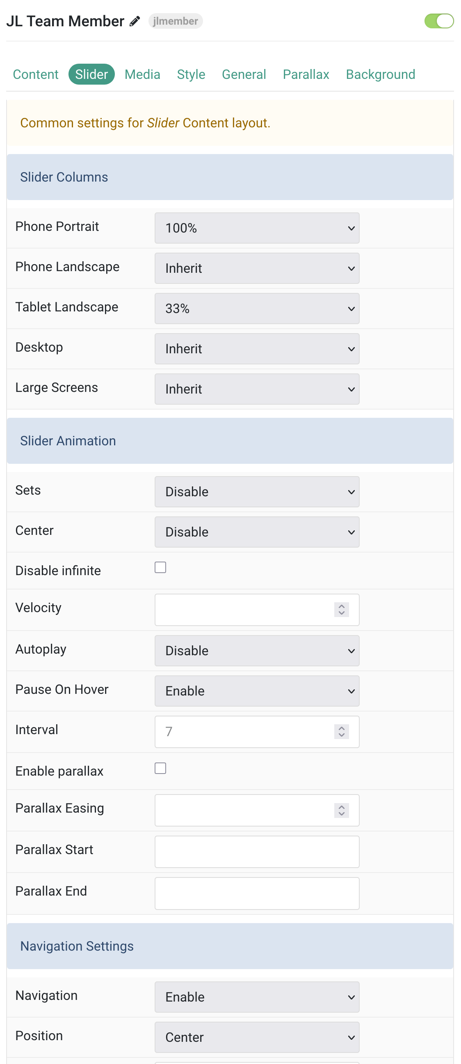The image size is (461, 1064).
Task: Select the Parallax tab
Action: tap(306, 74)
